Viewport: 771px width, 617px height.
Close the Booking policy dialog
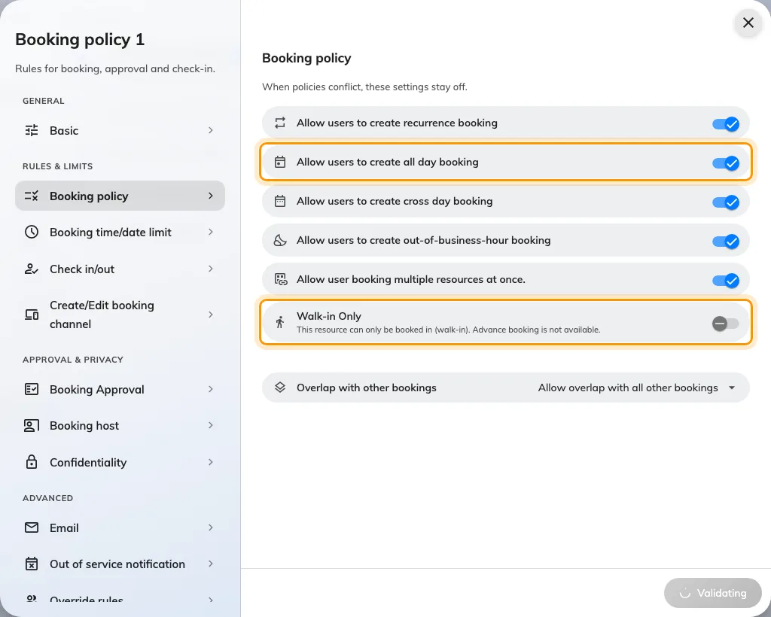tap(748, 23)
